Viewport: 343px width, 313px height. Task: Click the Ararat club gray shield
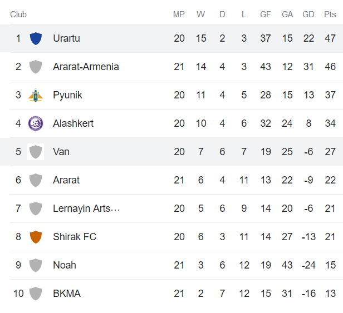pos(36,180)
